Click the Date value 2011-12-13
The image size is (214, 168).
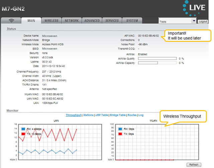click(53, 66)
